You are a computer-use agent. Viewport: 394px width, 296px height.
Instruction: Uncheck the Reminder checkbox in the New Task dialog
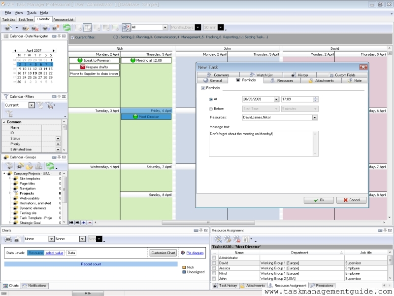coord(203,88)
